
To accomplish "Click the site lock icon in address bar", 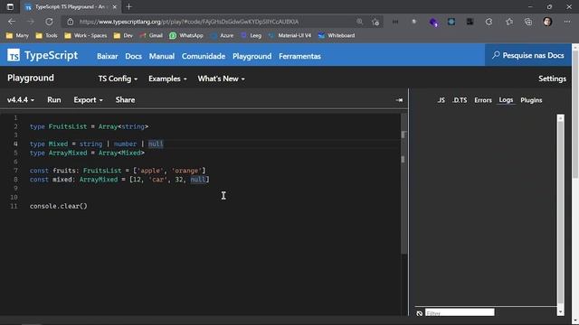I will pos(71,22).
